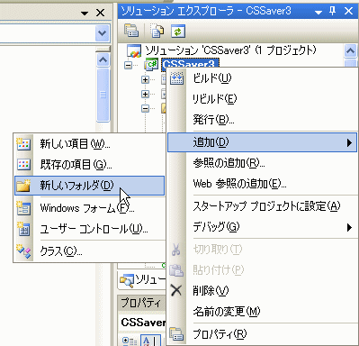Click the properties icon beside プロパティ(R)
This screenshot has width=359, height=346.
pyautogui.click(x=176, y=334)
